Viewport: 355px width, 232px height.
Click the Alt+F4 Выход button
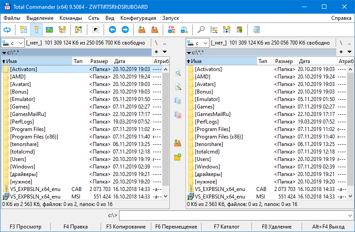[328, 227]
